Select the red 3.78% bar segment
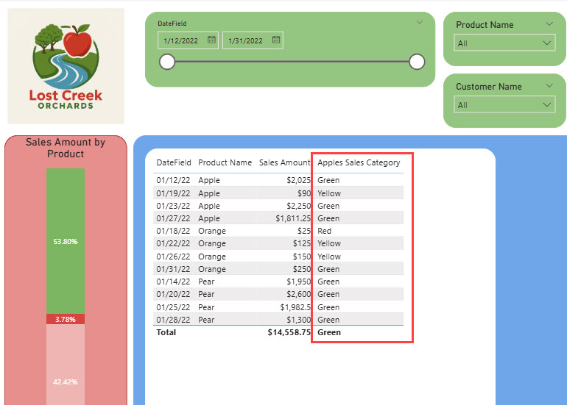This screenshot has height=405, width=567. click(x=66, y=319)
